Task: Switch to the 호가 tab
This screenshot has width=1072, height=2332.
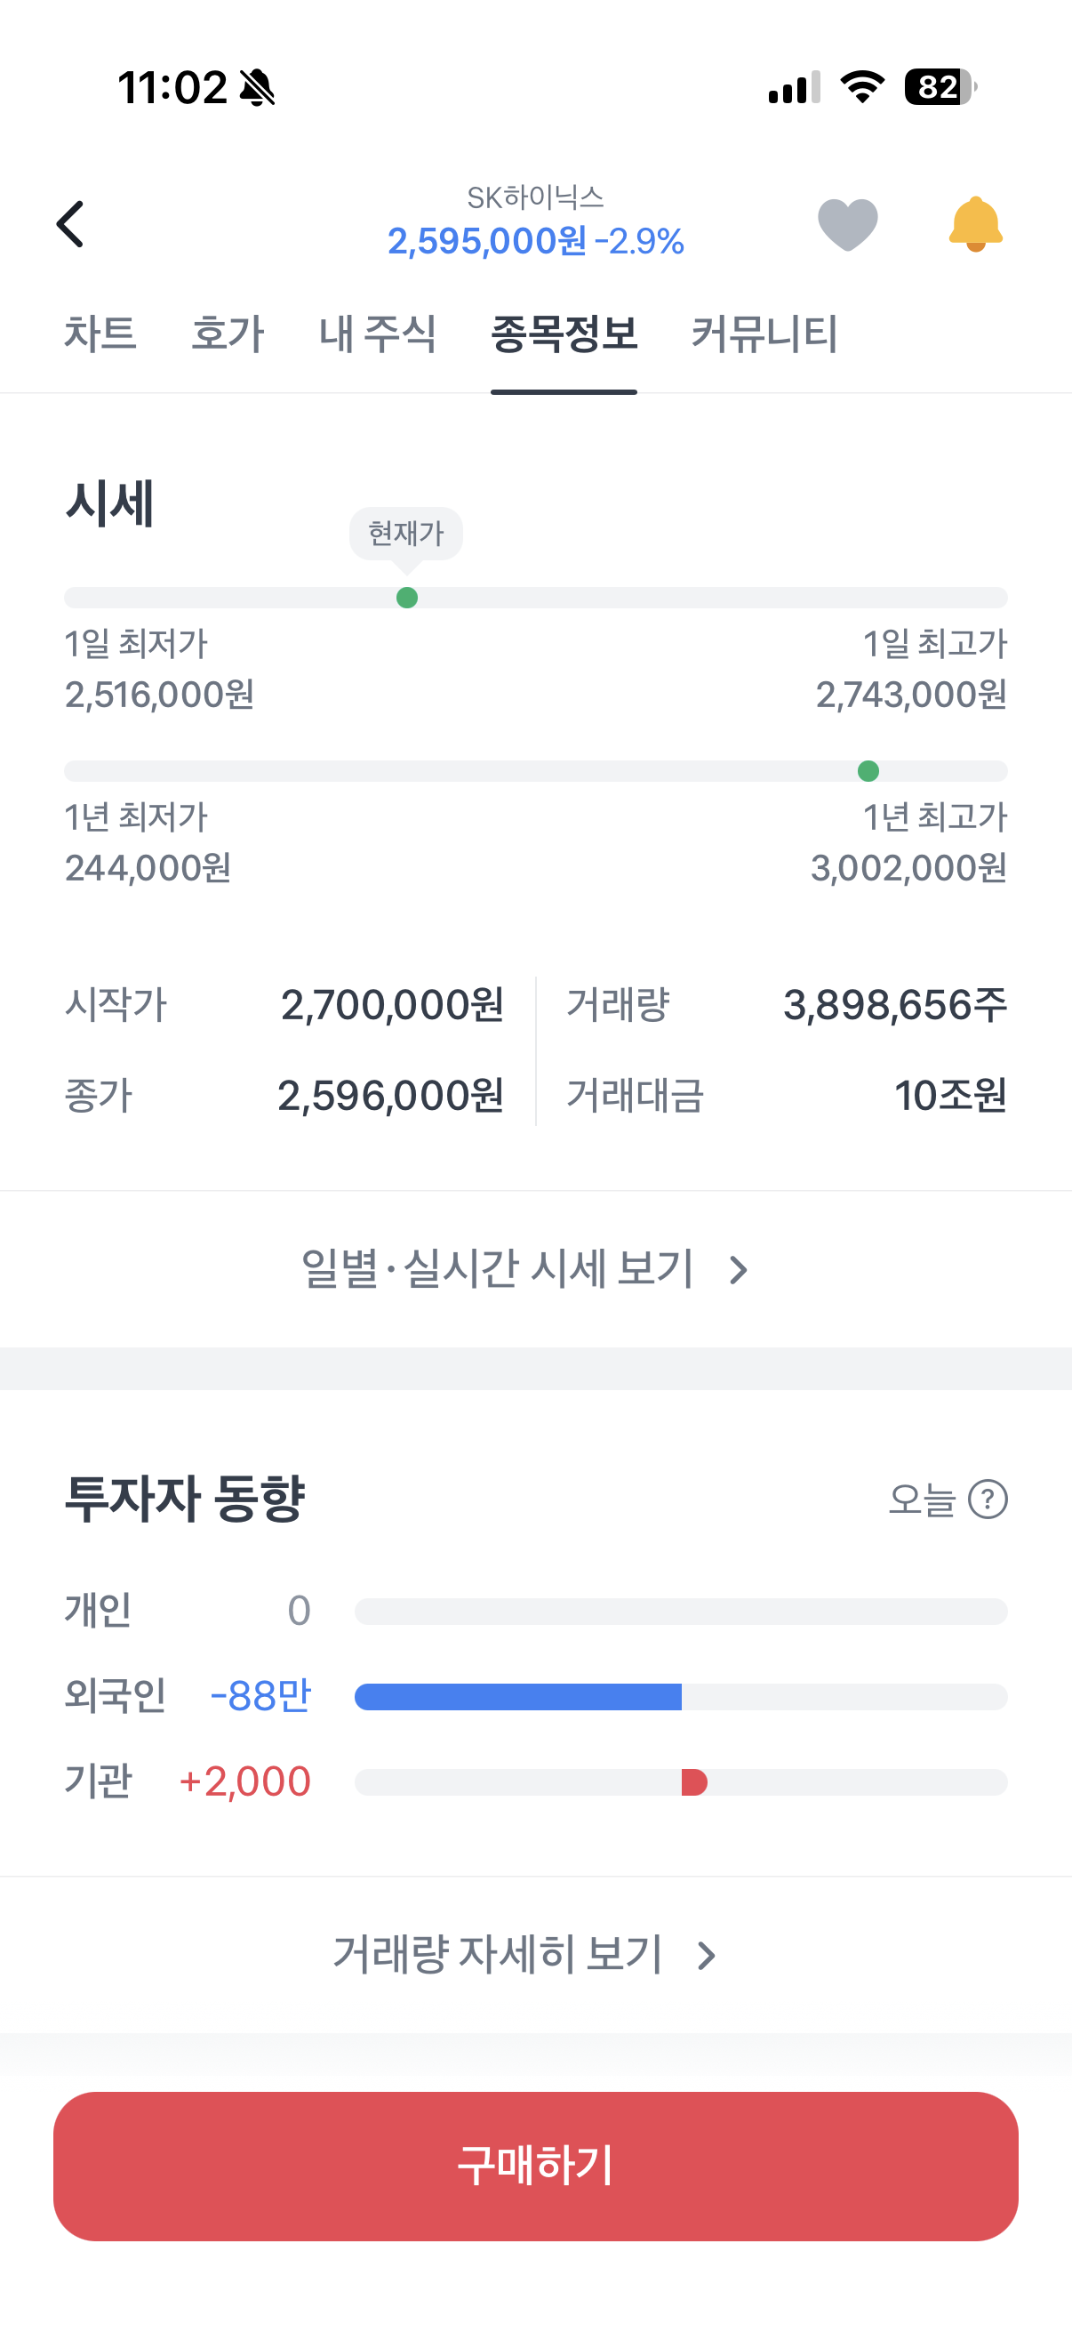Action: 228,334
